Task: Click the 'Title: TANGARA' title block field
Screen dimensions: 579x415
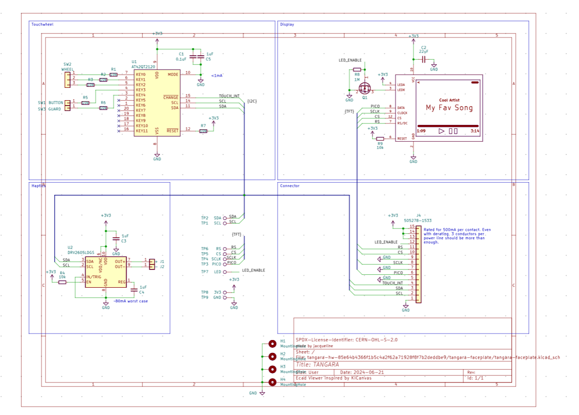Action: click(x=317, y=365)
